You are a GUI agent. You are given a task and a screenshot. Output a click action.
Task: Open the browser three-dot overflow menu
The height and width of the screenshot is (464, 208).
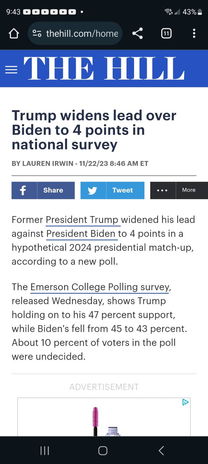194,33
